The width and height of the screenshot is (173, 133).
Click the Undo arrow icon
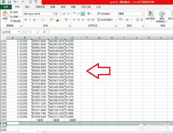[x=15, y=2]
